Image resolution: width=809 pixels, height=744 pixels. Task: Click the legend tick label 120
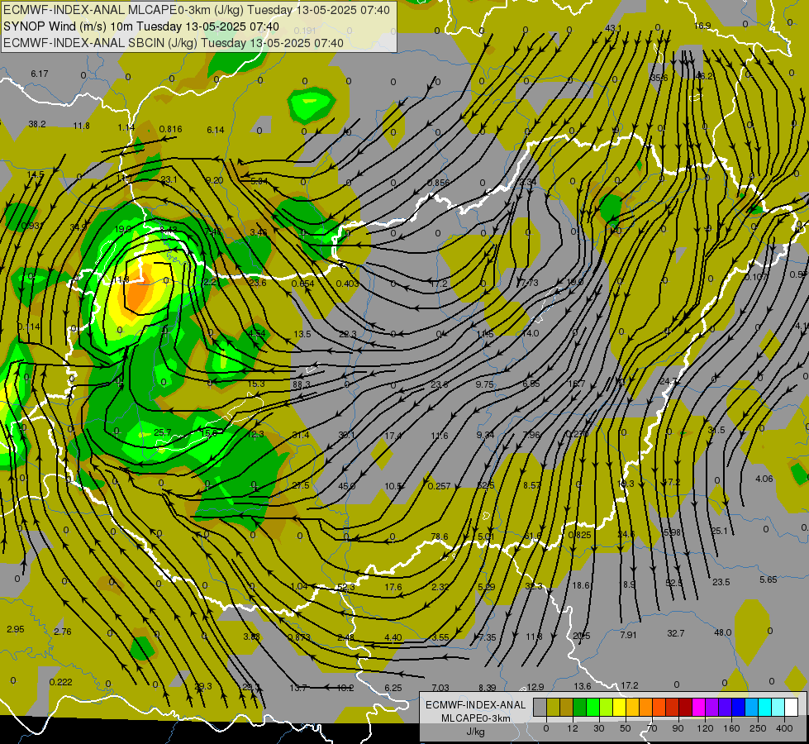click(705, 728)
